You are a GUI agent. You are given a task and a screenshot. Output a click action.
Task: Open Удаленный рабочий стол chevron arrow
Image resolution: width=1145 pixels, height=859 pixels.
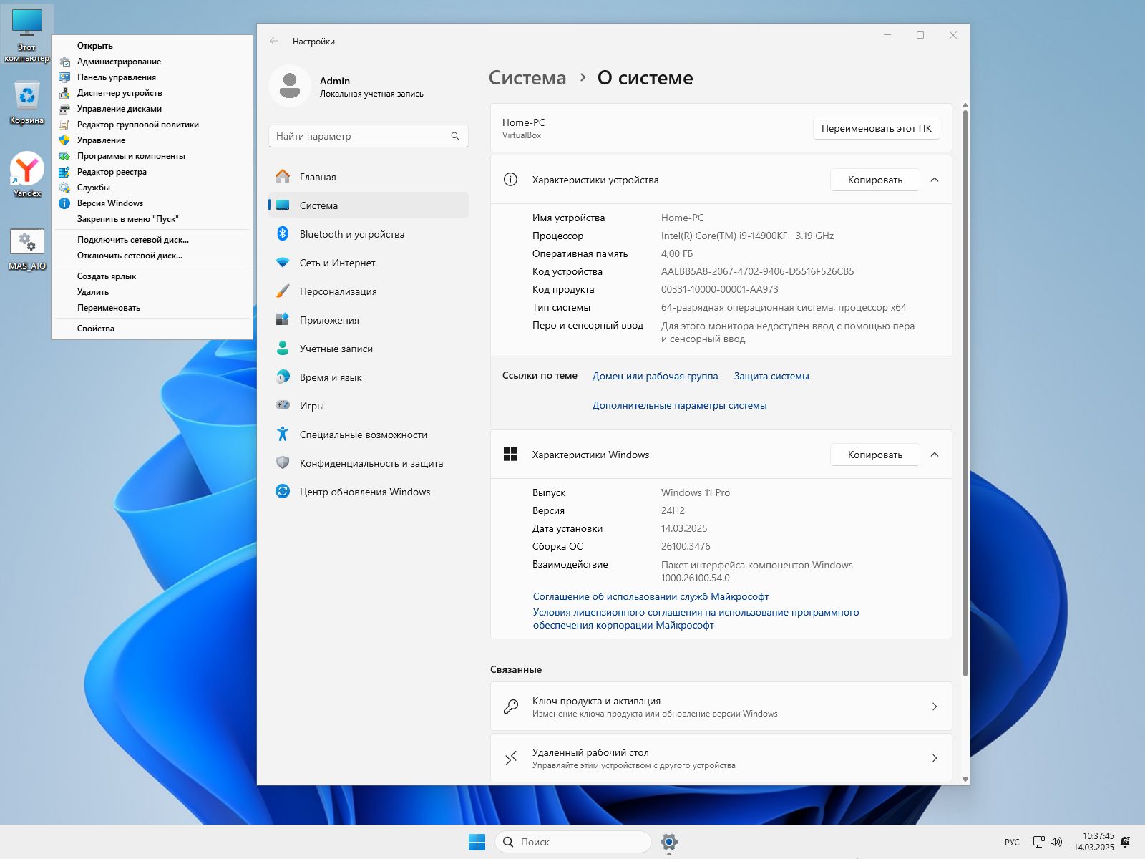[x=934, y=758]
